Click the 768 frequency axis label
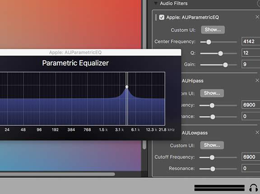The image size is (260, 194). (87, 130)
